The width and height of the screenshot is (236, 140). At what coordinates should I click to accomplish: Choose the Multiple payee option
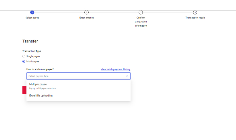[x=38, y=84]
